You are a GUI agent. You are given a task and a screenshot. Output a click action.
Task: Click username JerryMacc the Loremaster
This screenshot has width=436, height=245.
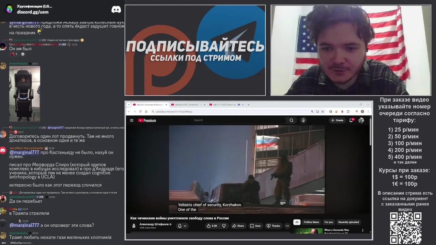pyautogui.click(x=26, y=148)
